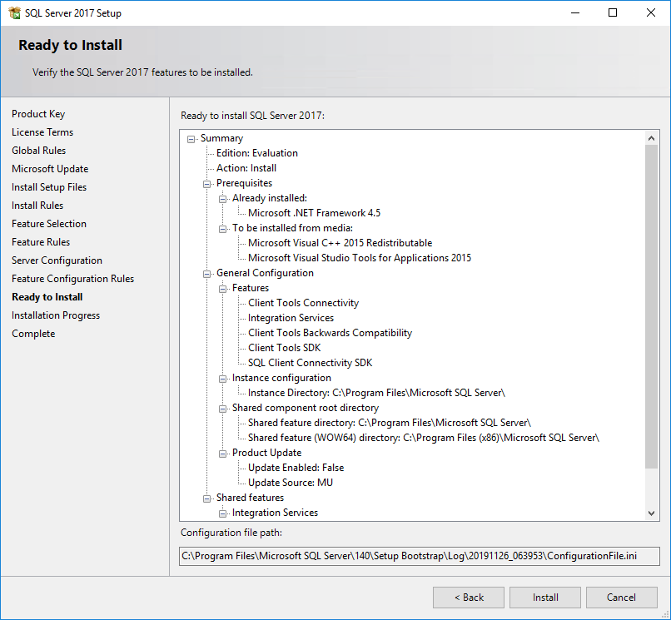The image size is (671, 620).
Task: Select Product Key step in sidebar
Action: [x=38, y=114]
